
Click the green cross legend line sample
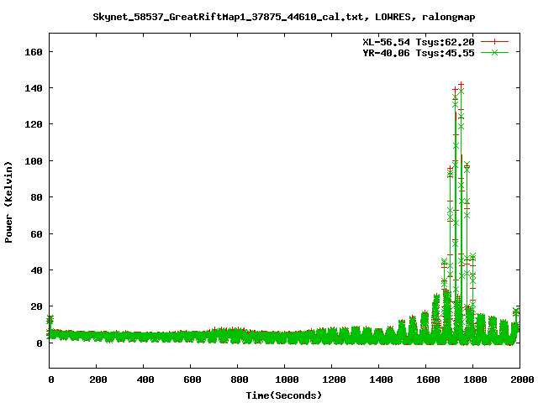coord(494,52)
